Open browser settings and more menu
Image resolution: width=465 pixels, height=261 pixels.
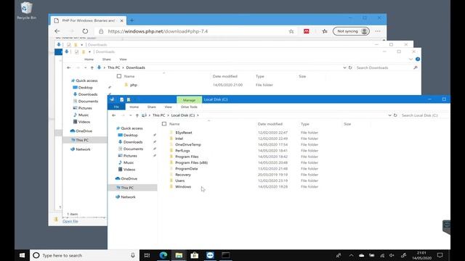(378, 31)
